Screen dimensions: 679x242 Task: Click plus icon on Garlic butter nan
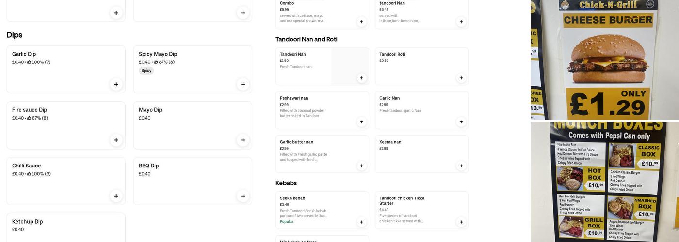click(x=361, y=166)
